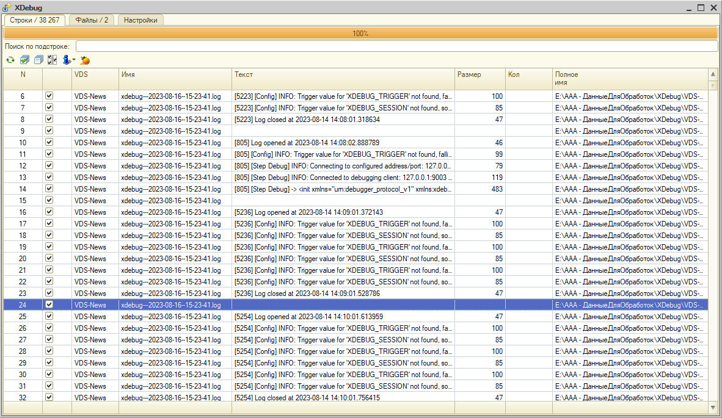Viewport: 722px width, 418px height.
Task: Click the check all rows icon
Action: pos(24,60)
